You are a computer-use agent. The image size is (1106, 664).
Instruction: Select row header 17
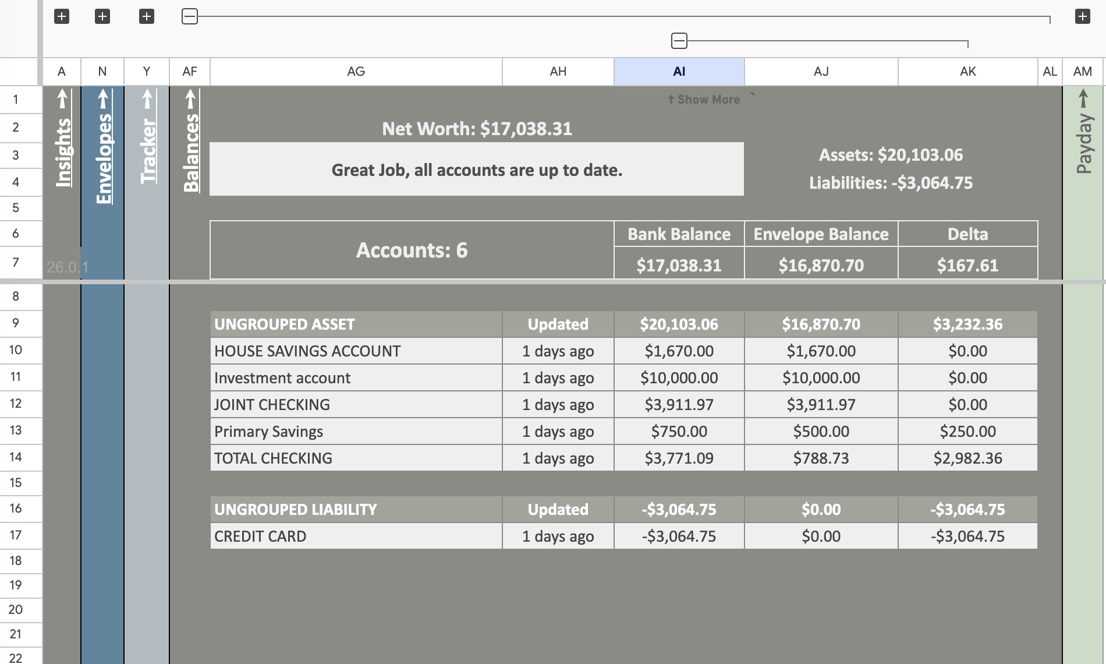(x=16, y=535)
